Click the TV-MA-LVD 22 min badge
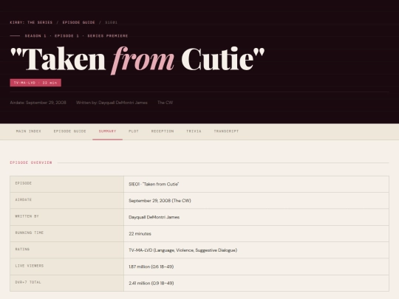 35,83
